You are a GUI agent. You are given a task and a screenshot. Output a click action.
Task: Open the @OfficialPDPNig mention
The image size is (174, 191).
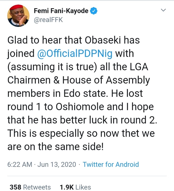coord(75,54)
